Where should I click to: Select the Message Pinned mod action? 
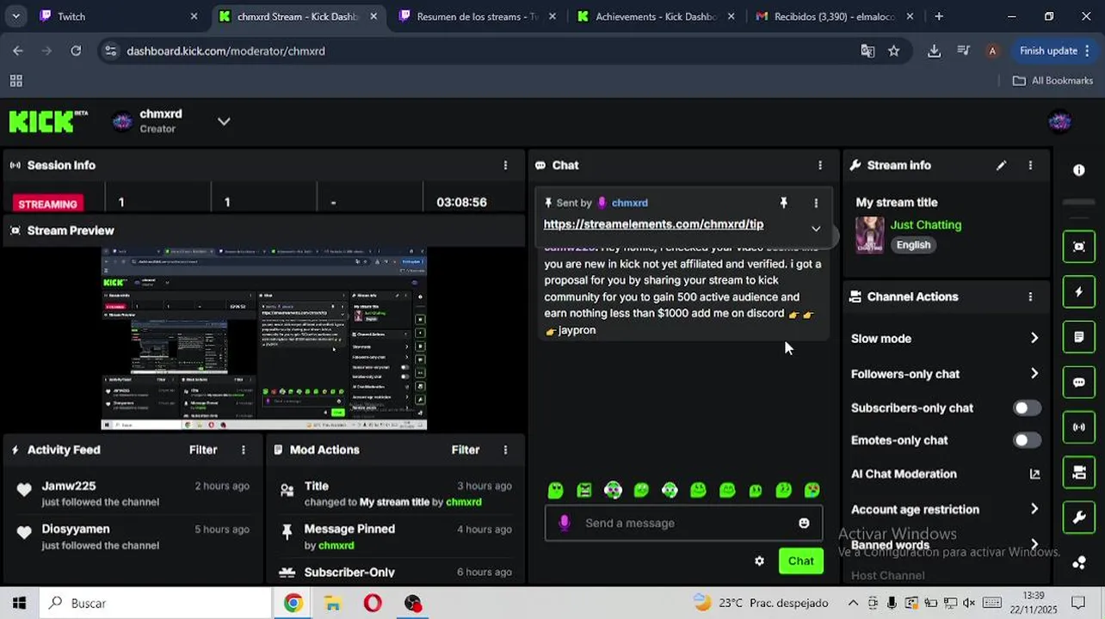point(396,536)
